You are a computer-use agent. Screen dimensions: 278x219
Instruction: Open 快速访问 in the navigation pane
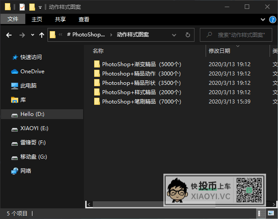pyautogui.click(x=31, y=57)
